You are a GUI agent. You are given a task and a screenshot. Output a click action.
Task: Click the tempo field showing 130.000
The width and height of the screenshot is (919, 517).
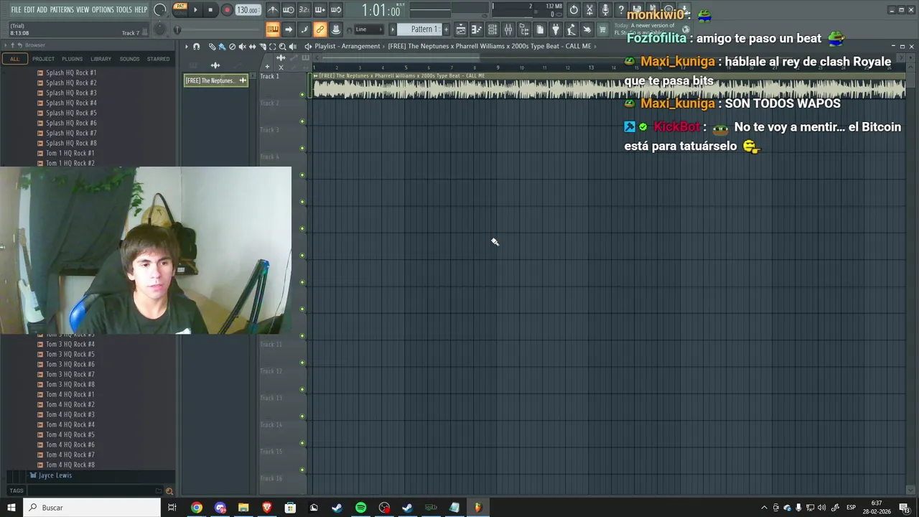click(247, 10)
